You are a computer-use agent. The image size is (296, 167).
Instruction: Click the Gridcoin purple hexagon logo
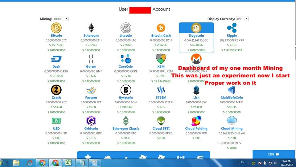(x=91, y=121)
